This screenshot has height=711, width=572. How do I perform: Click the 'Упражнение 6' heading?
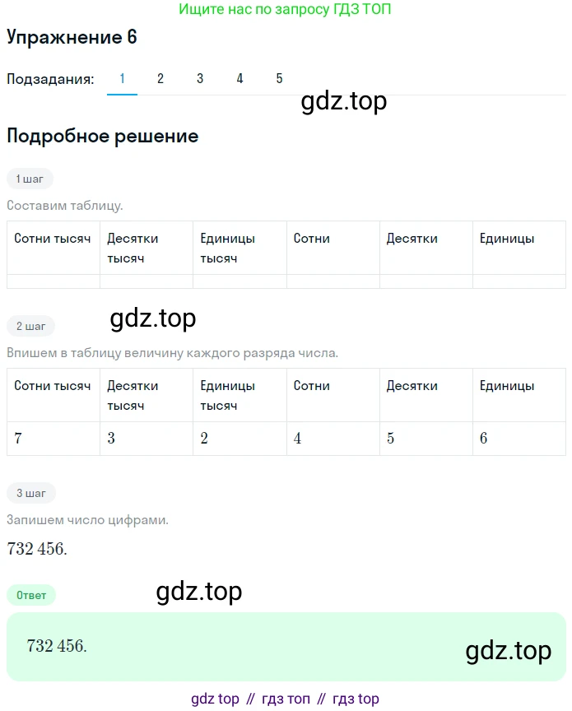(72, 37)
